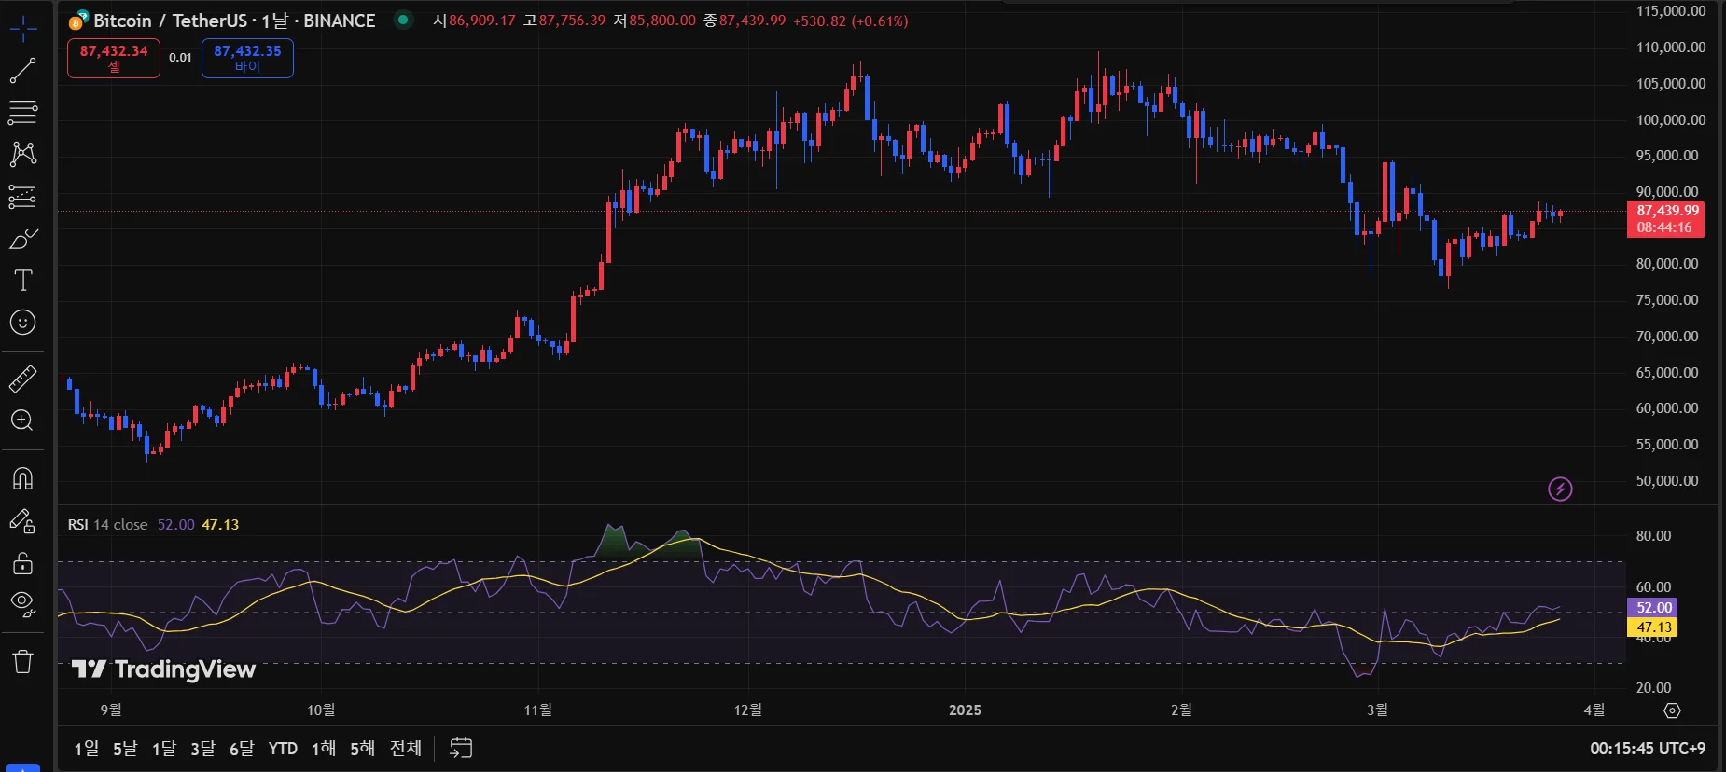Activate the zoom in magnifier tool
This screenshot has width=1726, height=772.
pyautogui.click(x=22, y=420)
